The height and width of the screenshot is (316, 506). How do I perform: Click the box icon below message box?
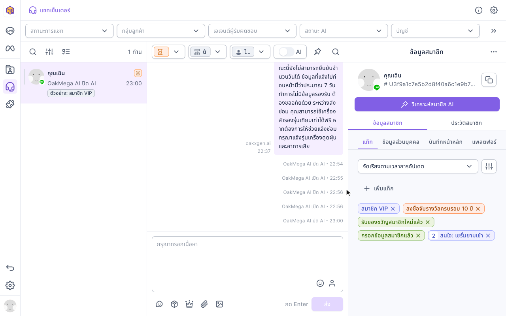click(174, 304)
